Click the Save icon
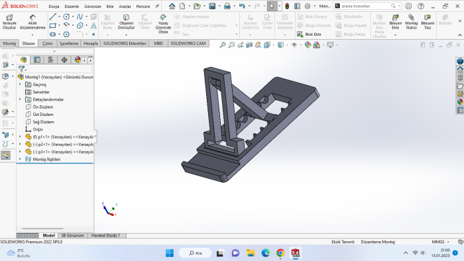 point(212,6)
